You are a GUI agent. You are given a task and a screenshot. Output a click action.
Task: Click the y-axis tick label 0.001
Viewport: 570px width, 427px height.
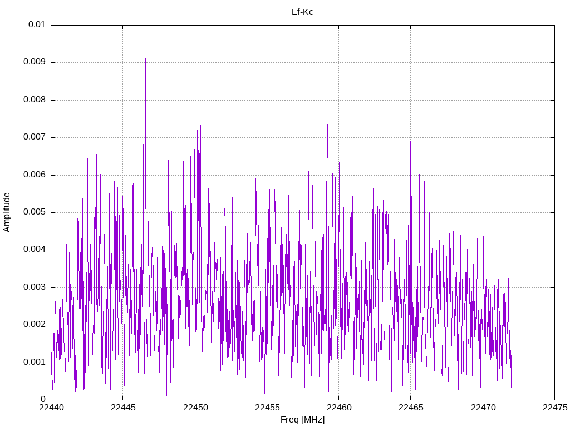[35, 362]
